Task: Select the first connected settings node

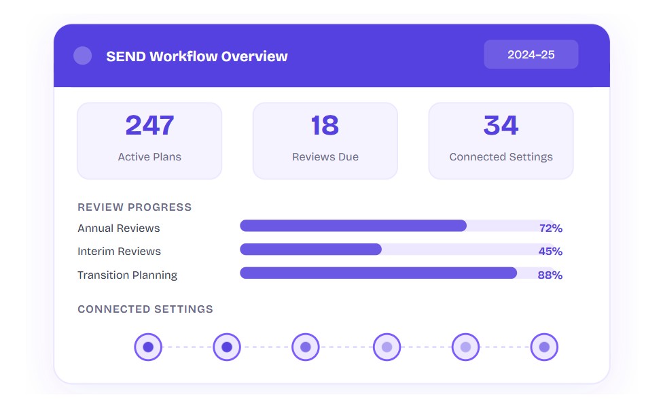Action: point(148,347)
